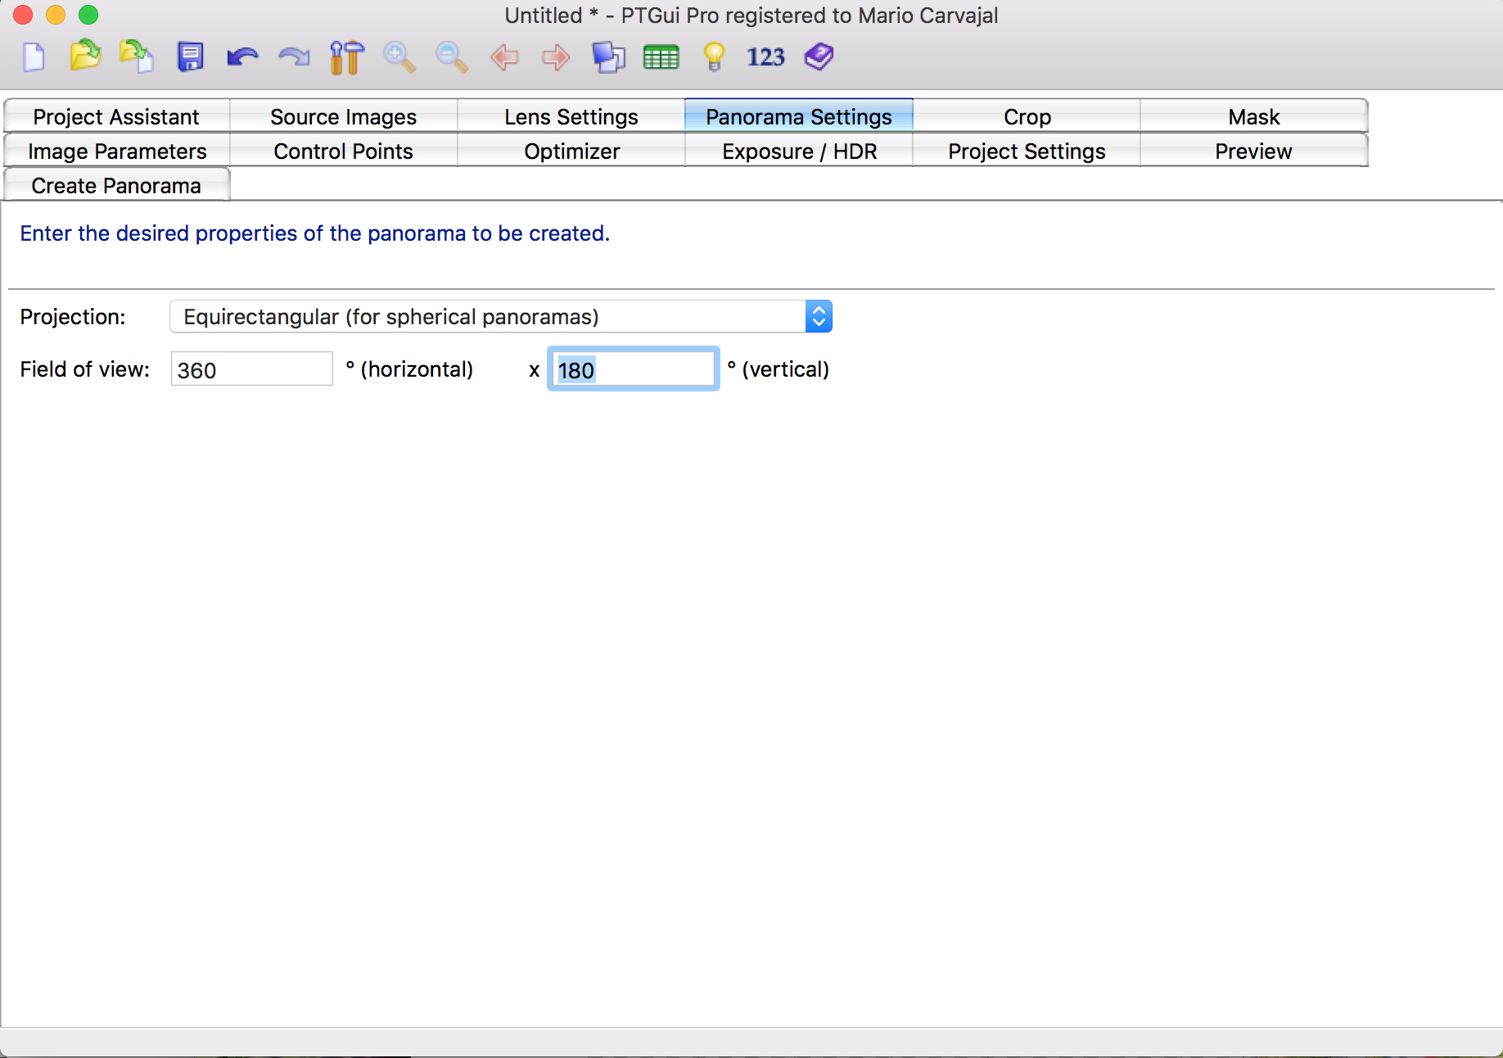Screen dimensions: 1503x1058
Task: Click the zoom out magnifier icon
Action: pyautogui.click(x=451, y=57)
